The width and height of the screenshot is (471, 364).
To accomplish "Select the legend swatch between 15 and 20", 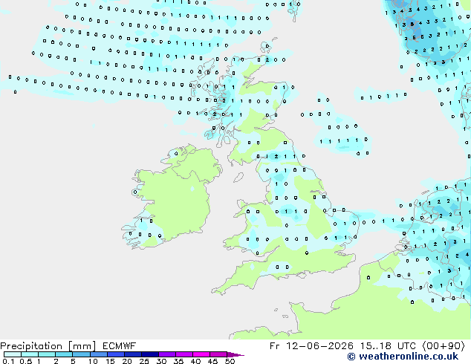I will 115,354.
